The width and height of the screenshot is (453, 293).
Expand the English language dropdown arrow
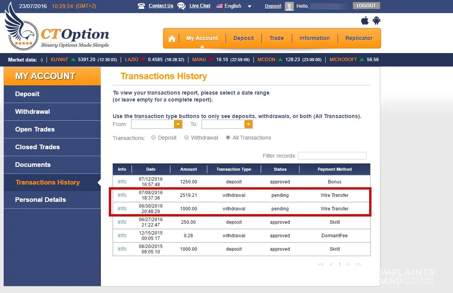[249, 7]
